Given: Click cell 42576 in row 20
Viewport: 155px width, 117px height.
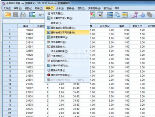Looking at the screenshot, I should click(x=26, y=109).
